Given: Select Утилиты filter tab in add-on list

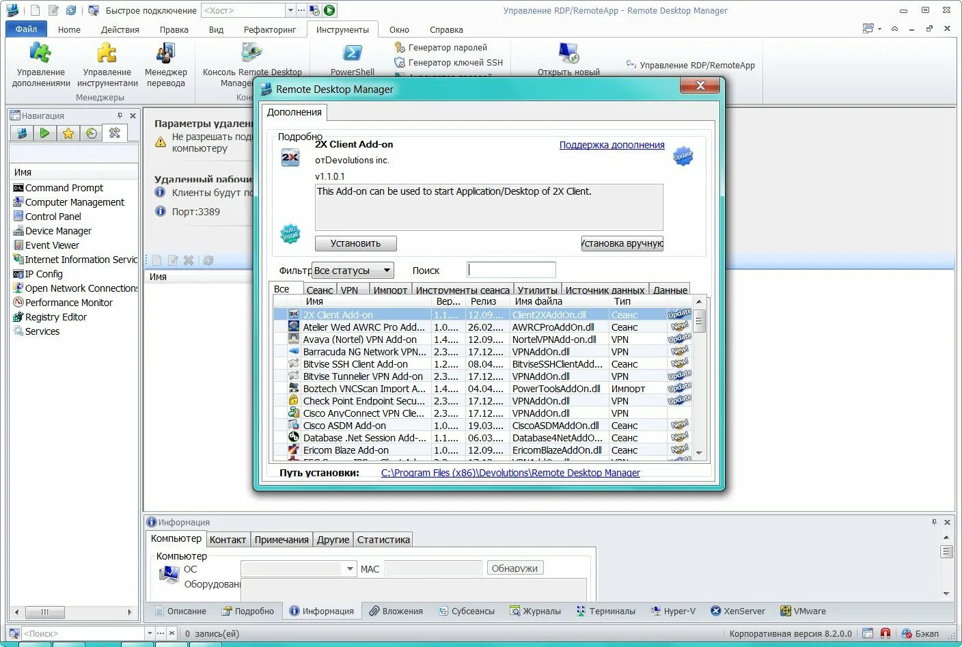Looking at the screenshot, I should 538,290.
